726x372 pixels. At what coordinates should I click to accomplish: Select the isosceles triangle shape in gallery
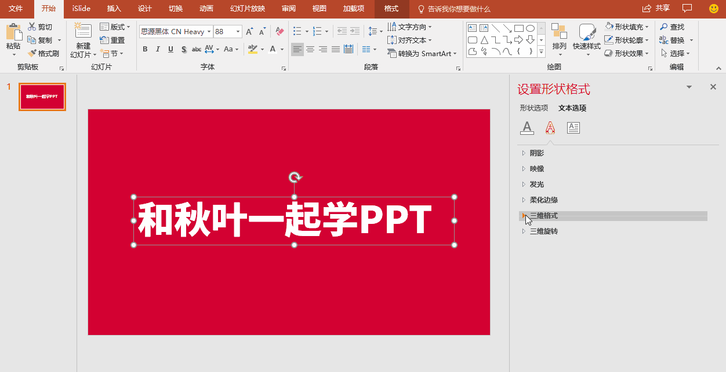(x=484, y=40)
